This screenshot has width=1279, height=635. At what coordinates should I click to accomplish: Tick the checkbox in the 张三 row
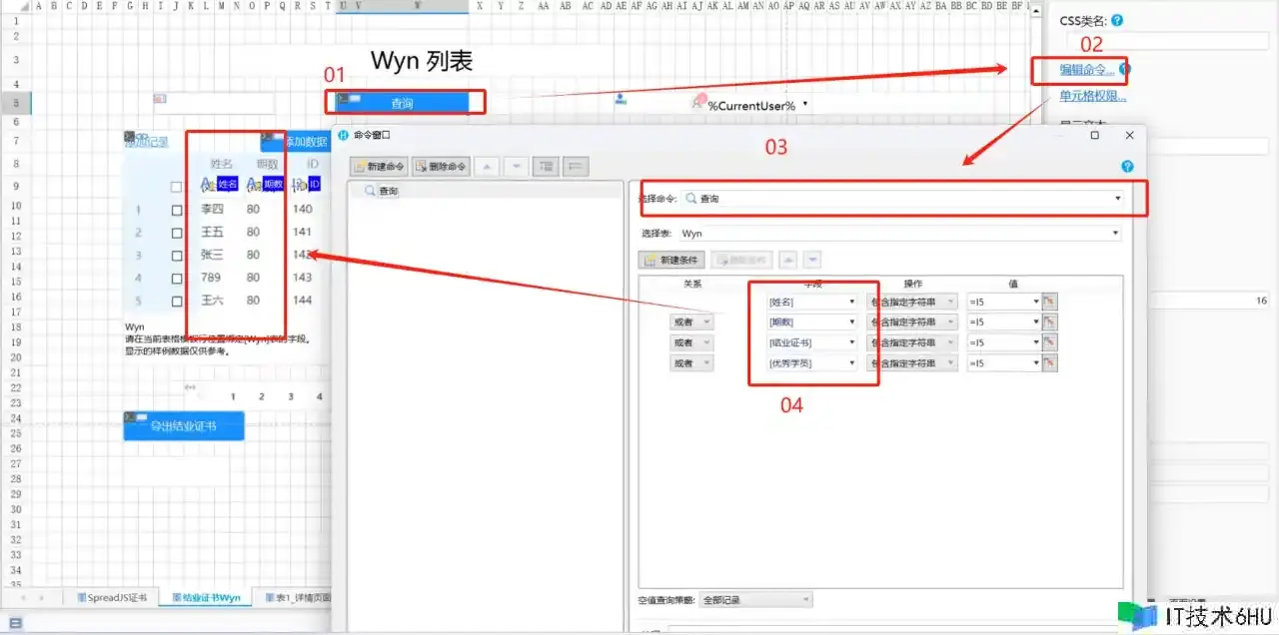point(177,255)
